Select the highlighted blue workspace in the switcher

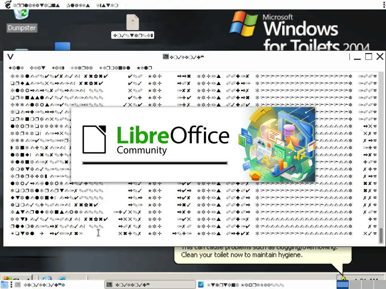pos(343,285)
